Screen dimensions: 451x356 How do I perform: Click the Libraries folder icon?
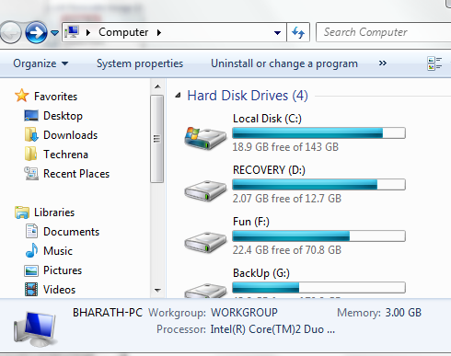coord(22,212)
